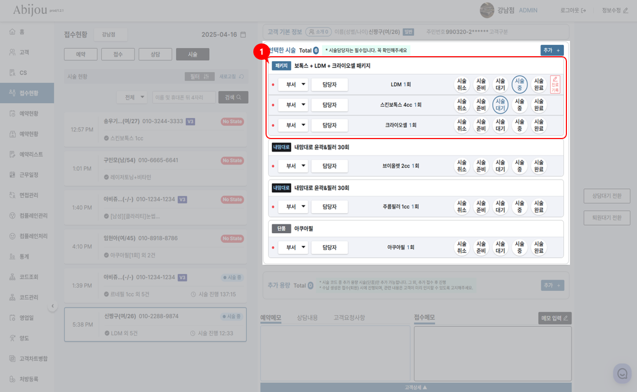The width and height of the screenshot is (637, 392).
Task: Open the 고객요청사항 memo tab
Action: click(x=349, y=317)
